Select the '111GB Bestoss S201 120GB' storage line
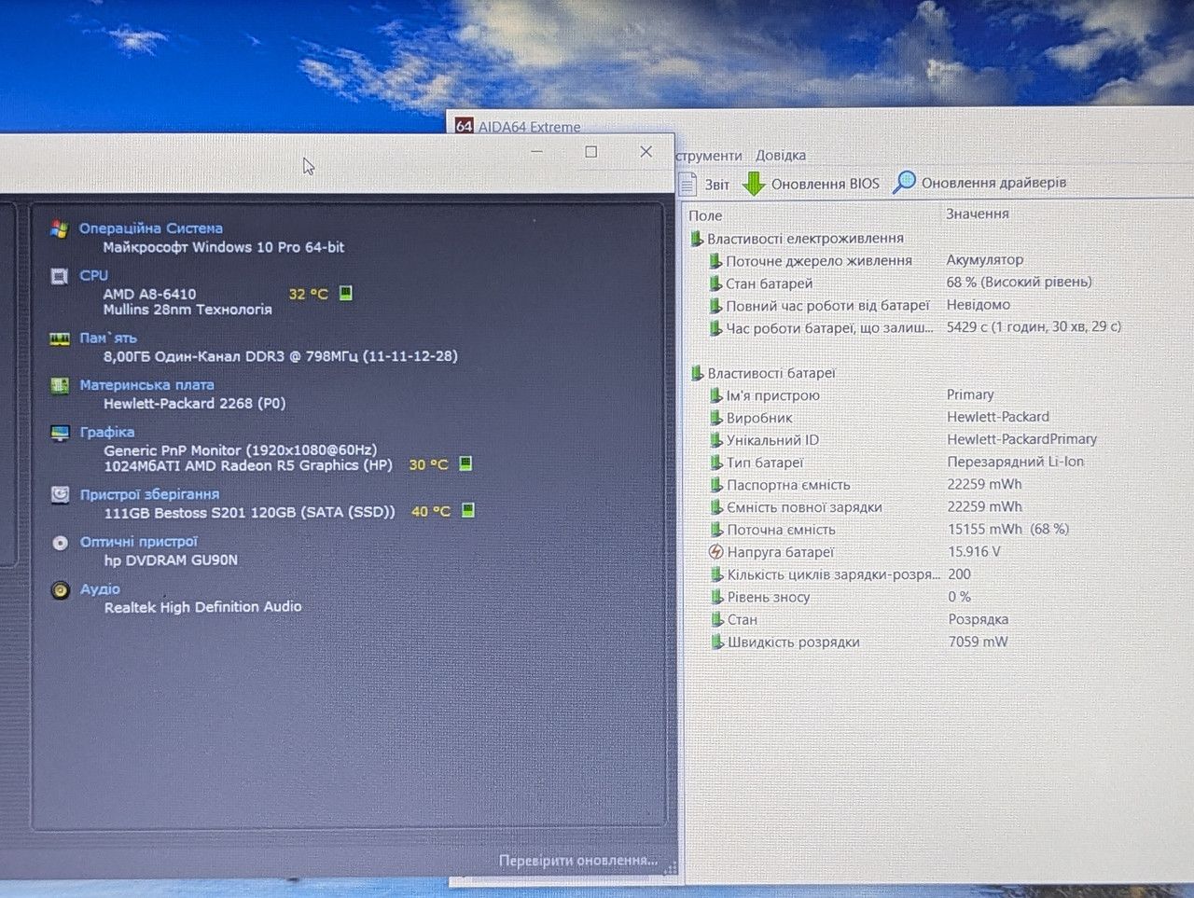Viewport: 1194px width, 898px height. coord(250,512)
